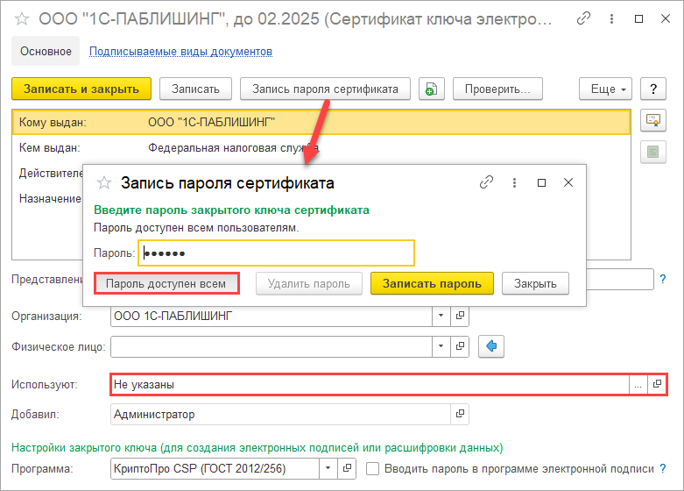This screenshot has height=491, width=684.
Task: Open Используют field's open-record icon
Action: pyautogui.click(x=657, y=384)
